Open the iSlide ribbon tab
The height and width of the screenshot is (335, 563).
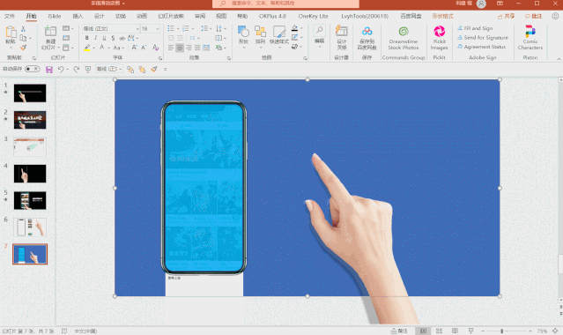point(55,16)
